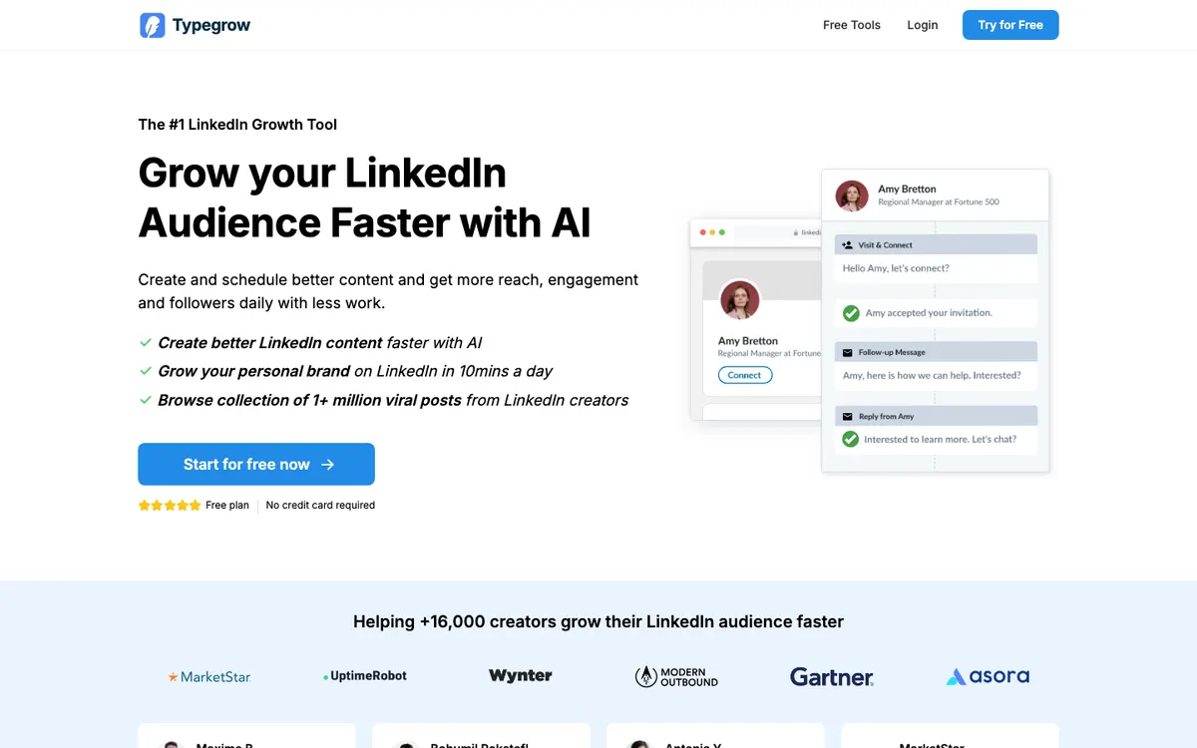Screen dimensions: 1197x748
Task: Click the five-star rating icons
Action: coord(170,506)
